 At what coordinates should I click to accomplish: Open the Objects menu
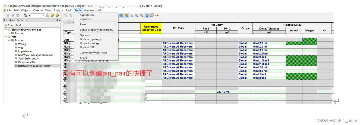pos(26,10)
